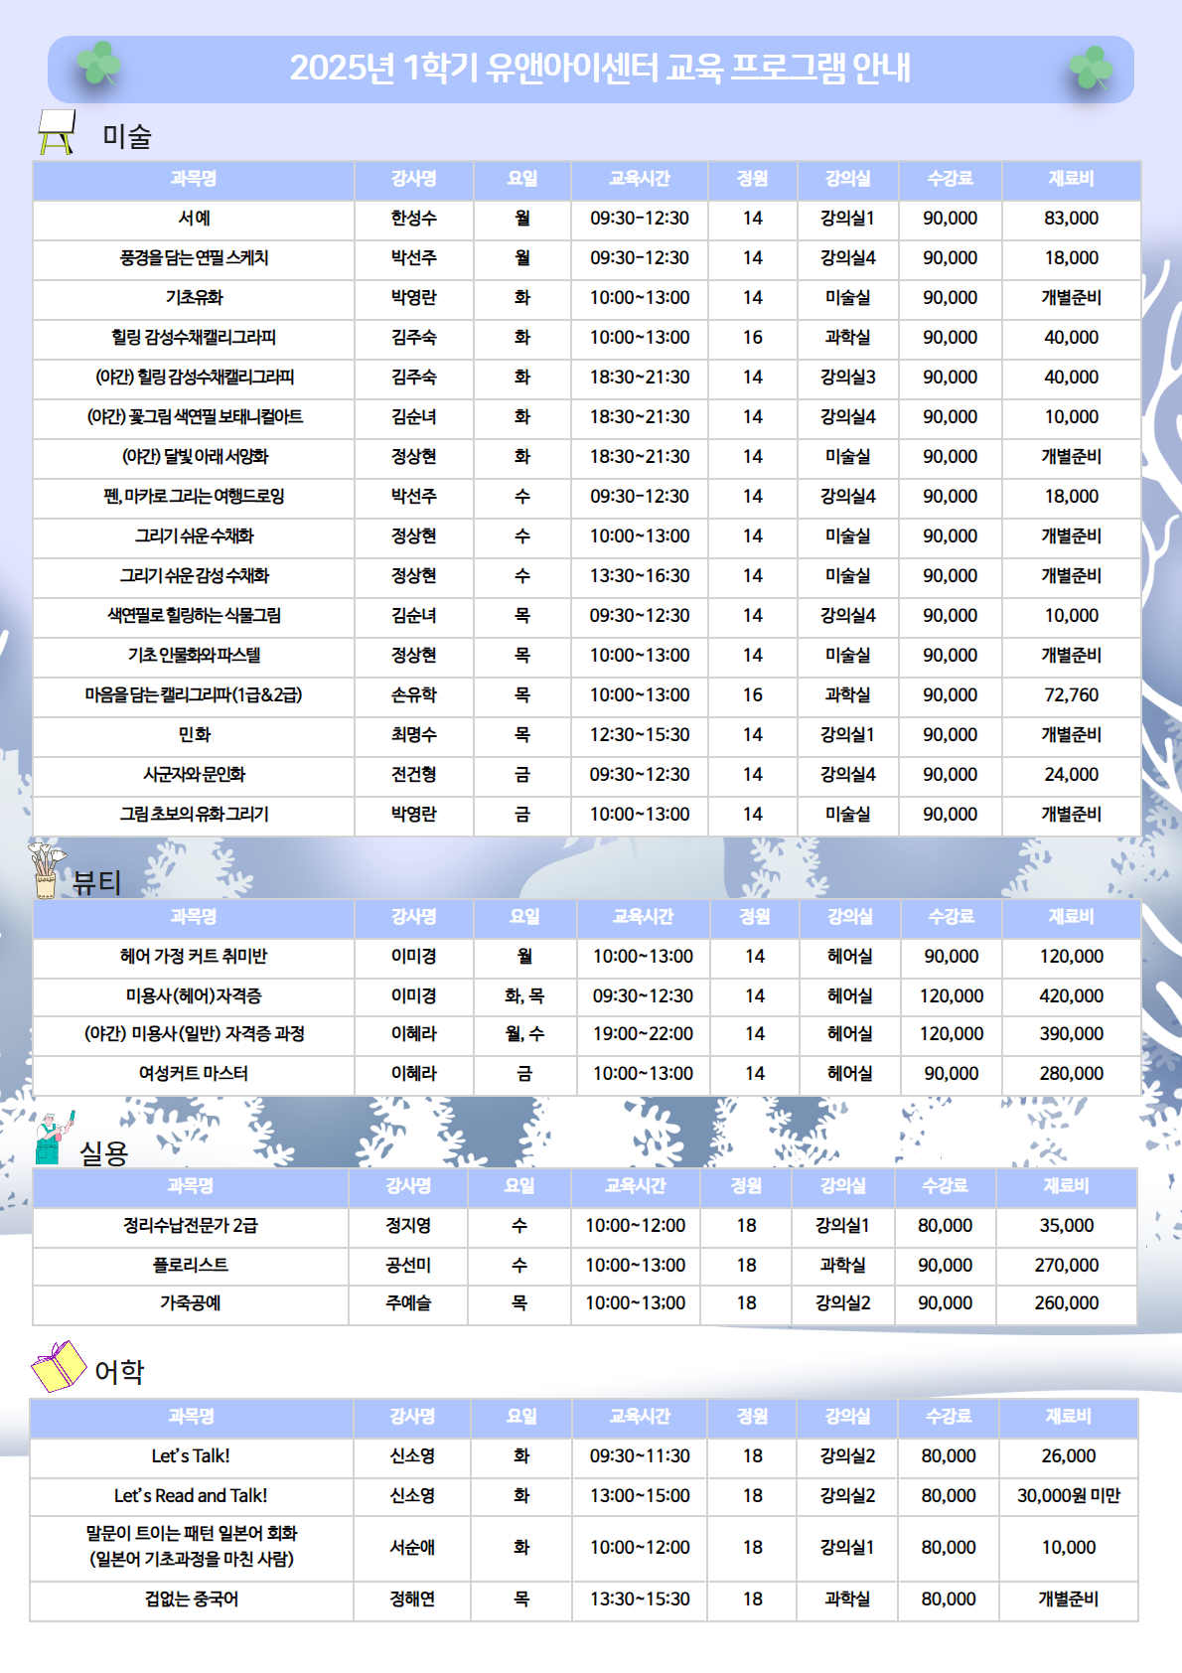The image size is (1182, 1673).
Task: Click the 30,000원 미만 material fee cell
Action: pos(1068,1496)
